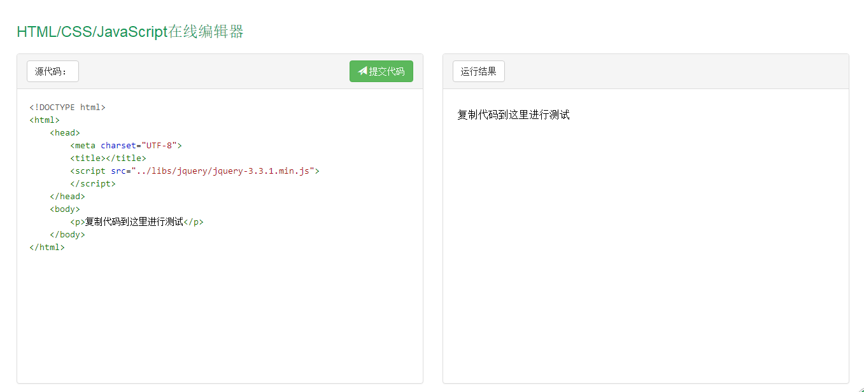Click the 运行结果 label button
This screenshot has width=864, height=392.
[478, 71]
